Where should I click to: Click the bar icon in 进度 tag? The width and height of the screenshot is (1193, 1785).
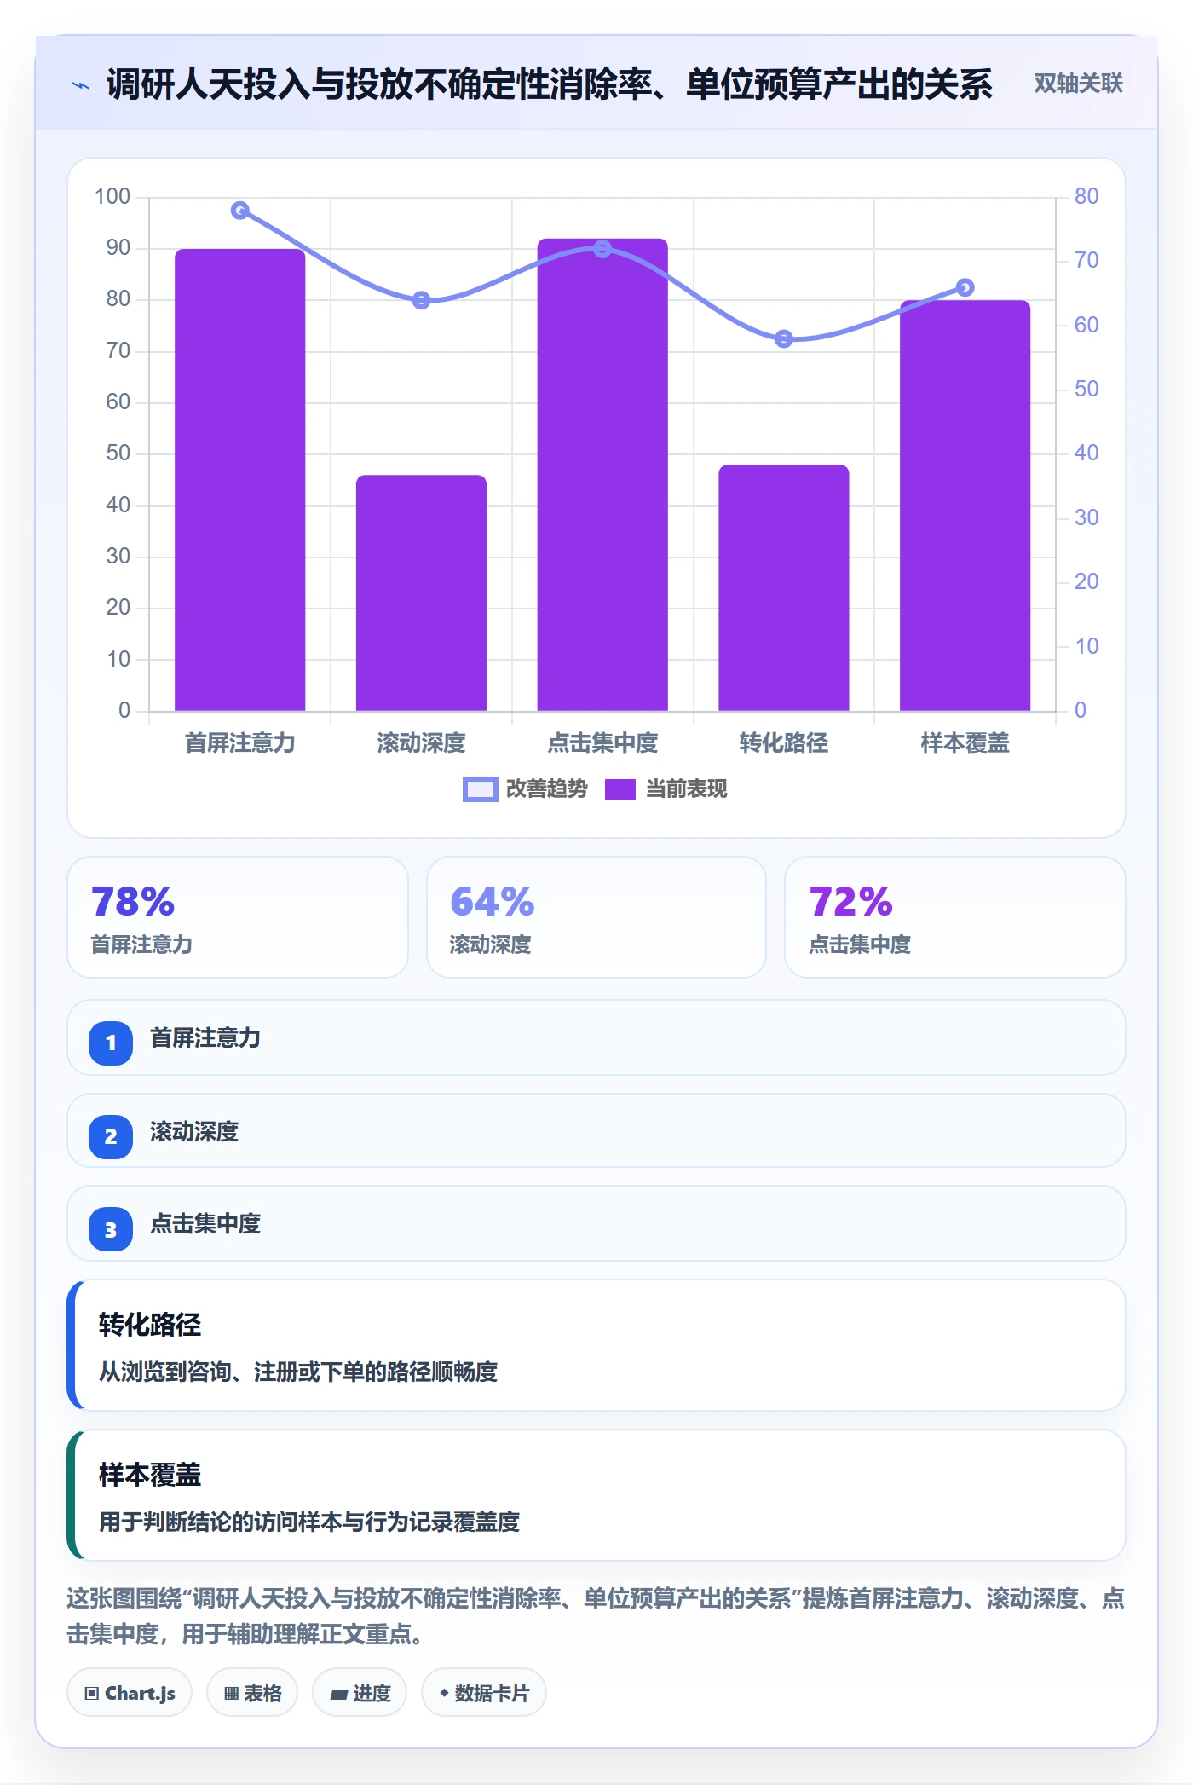[339, 1695]
